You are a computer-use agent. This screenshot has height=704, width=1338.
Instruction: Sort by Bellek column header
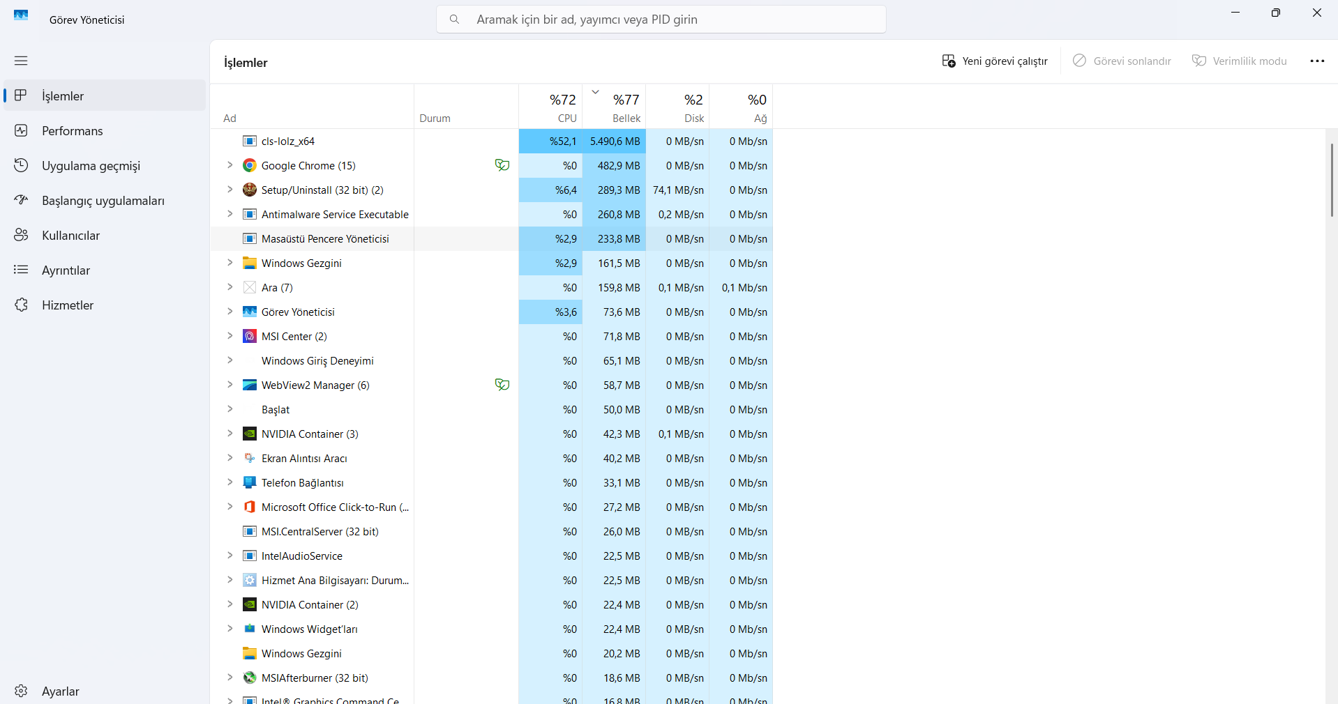(x=614, y=107)
